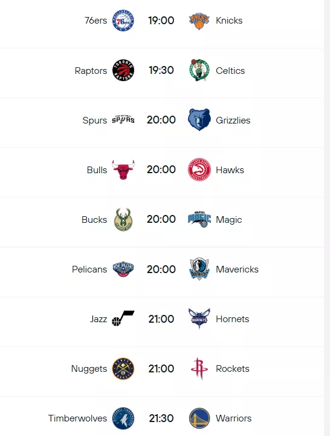Click the Bucks deer logo

click(123, 219)
